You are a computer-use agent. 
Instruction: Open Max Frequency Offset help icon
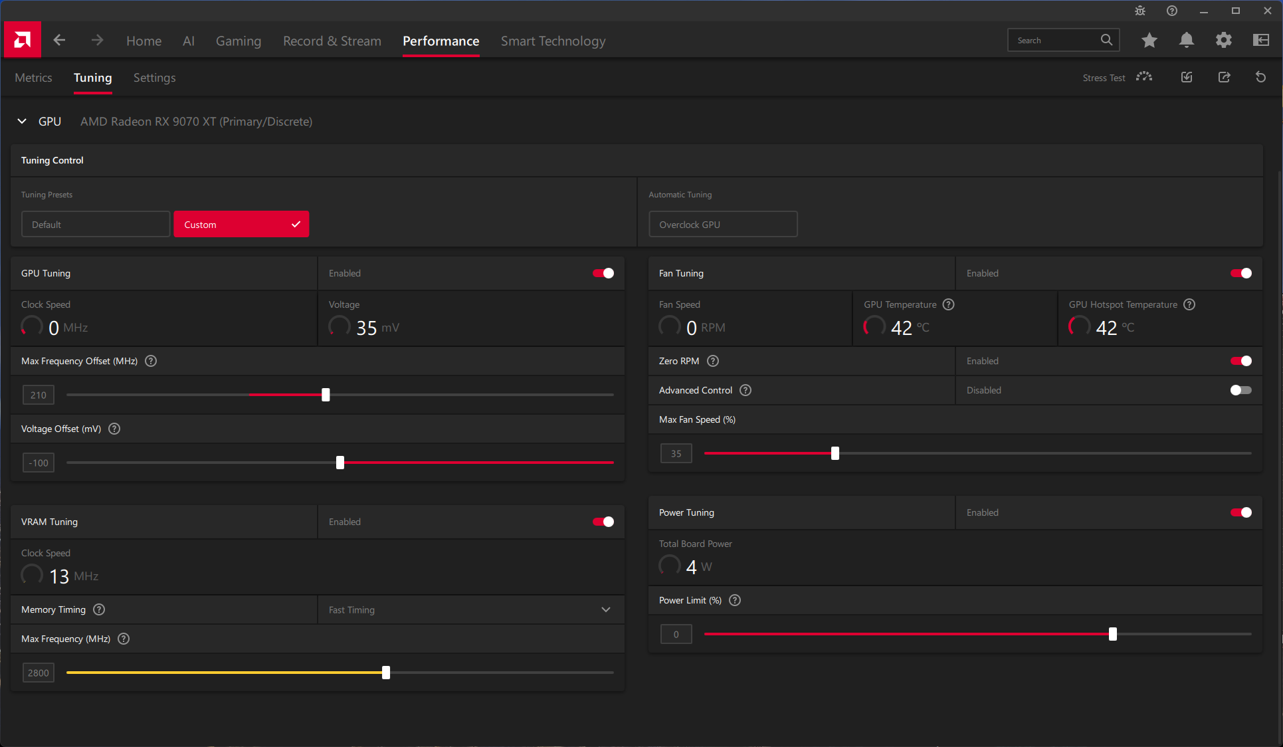point(151,361)
